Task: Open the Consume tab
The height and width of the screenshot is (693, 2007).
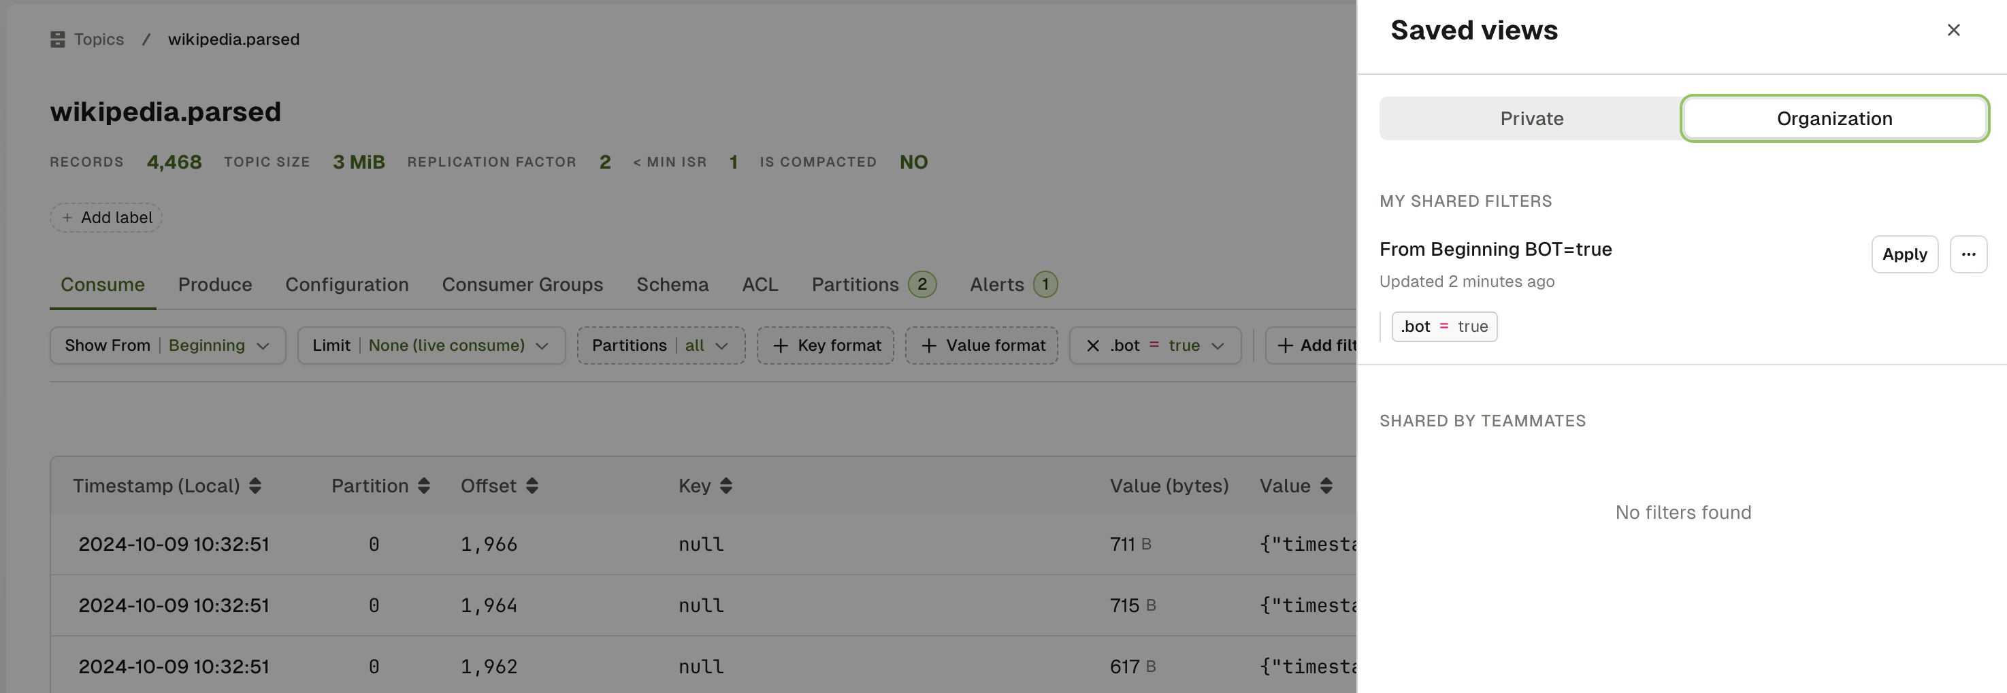Action: [103, 284]
